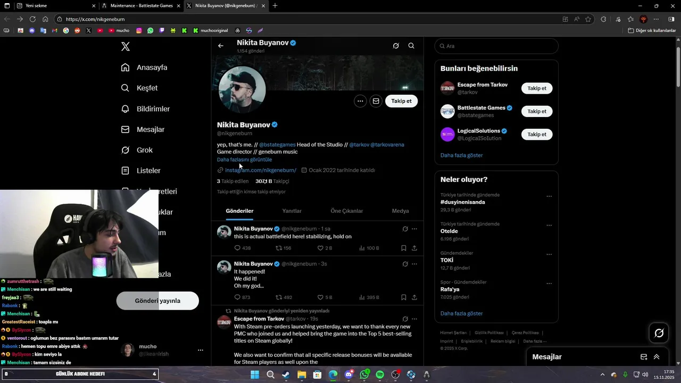Share the 'actual battlefield' post
The width and height of the screenshot is (681, 383).
point(414,248)
